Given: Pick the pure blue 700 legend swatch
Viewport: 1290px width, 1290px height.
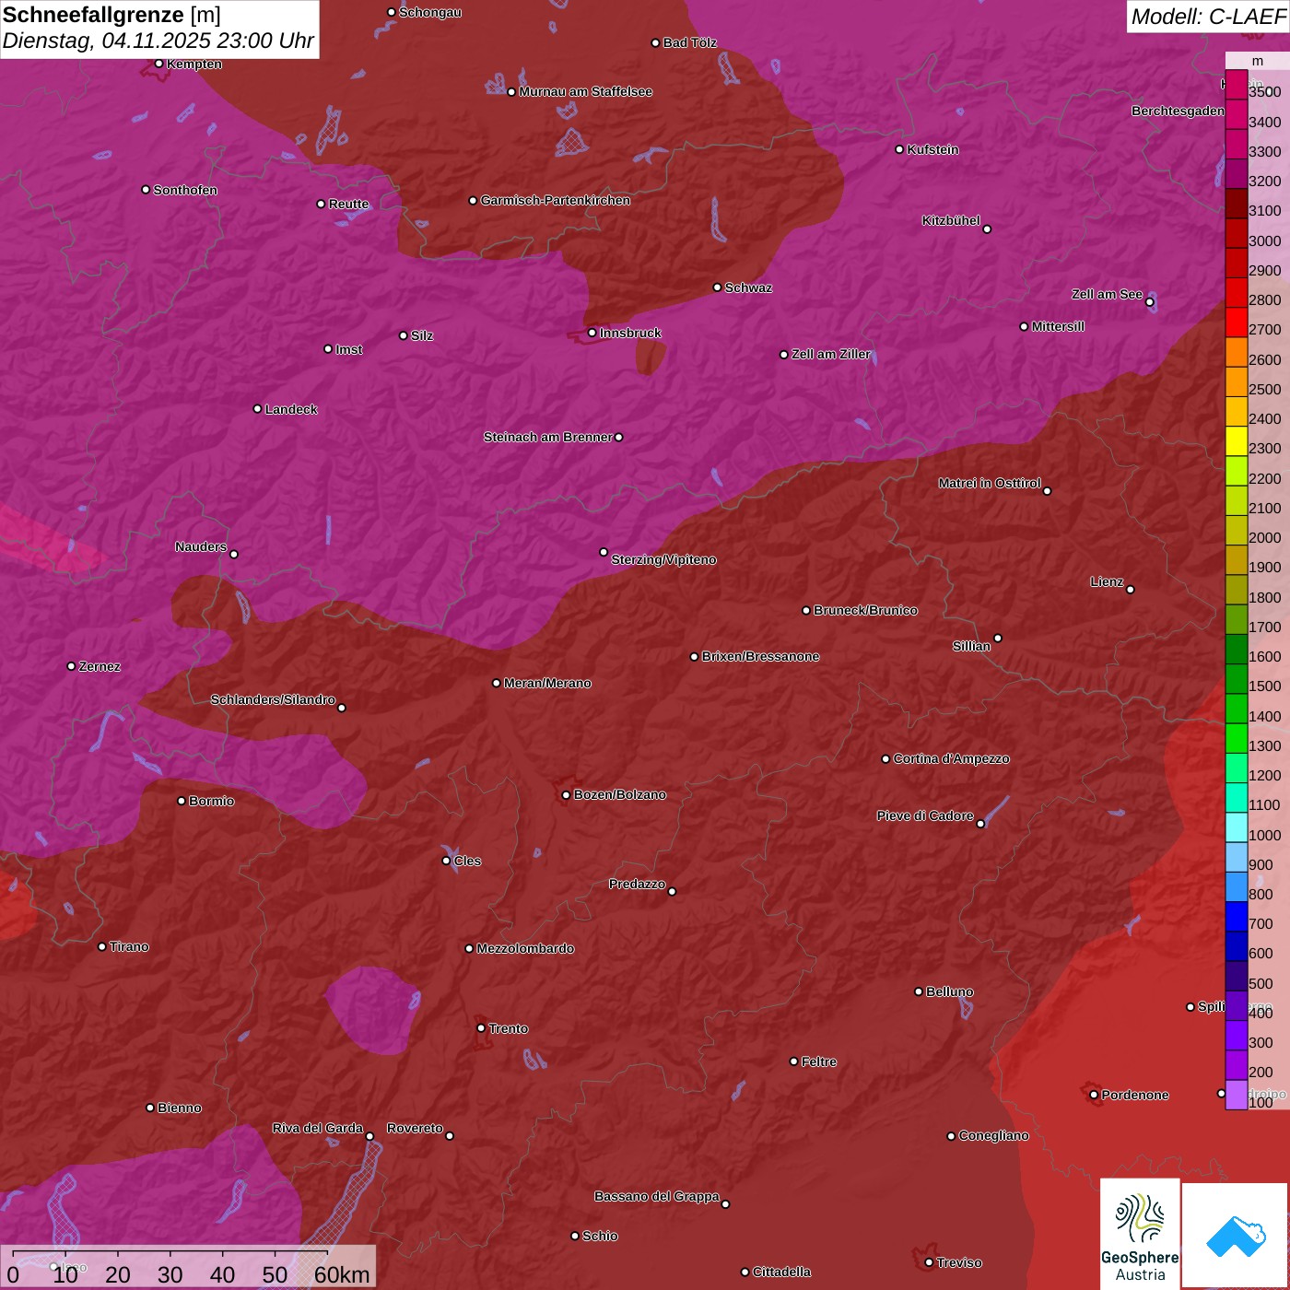Looking at the screenshot, I should [1236, 917].
